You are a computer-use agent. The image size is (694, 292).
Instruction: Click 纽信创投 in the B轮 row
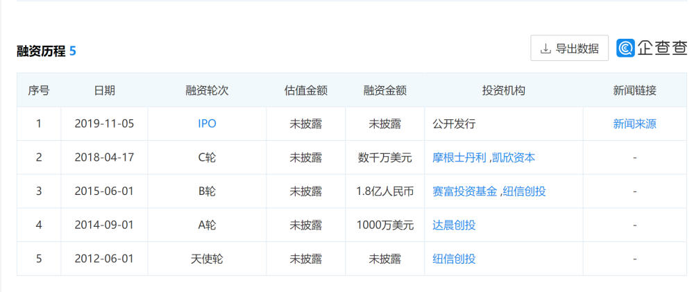click(x=525, y=191)
